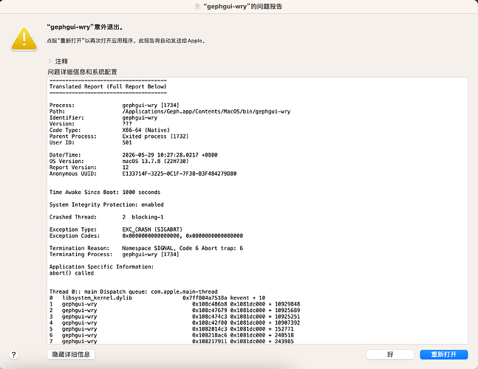The image size is (478, 369).
Task: Click the 点按"重新打开" instruction sentence
Action: point(126,41)
